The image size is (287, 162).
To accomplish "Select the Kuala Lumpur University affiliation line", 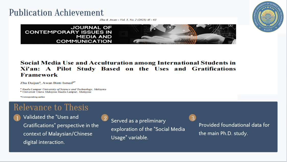I will pos(64,89).
